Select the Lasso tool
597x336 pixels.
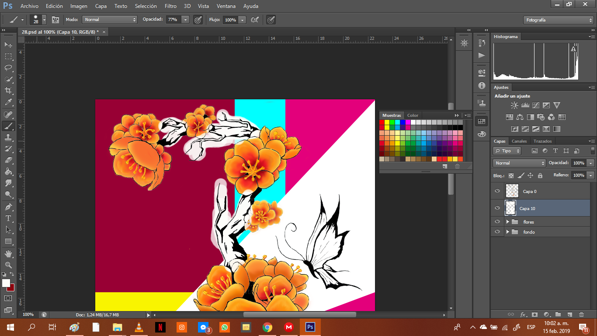[x=8, y=68]
